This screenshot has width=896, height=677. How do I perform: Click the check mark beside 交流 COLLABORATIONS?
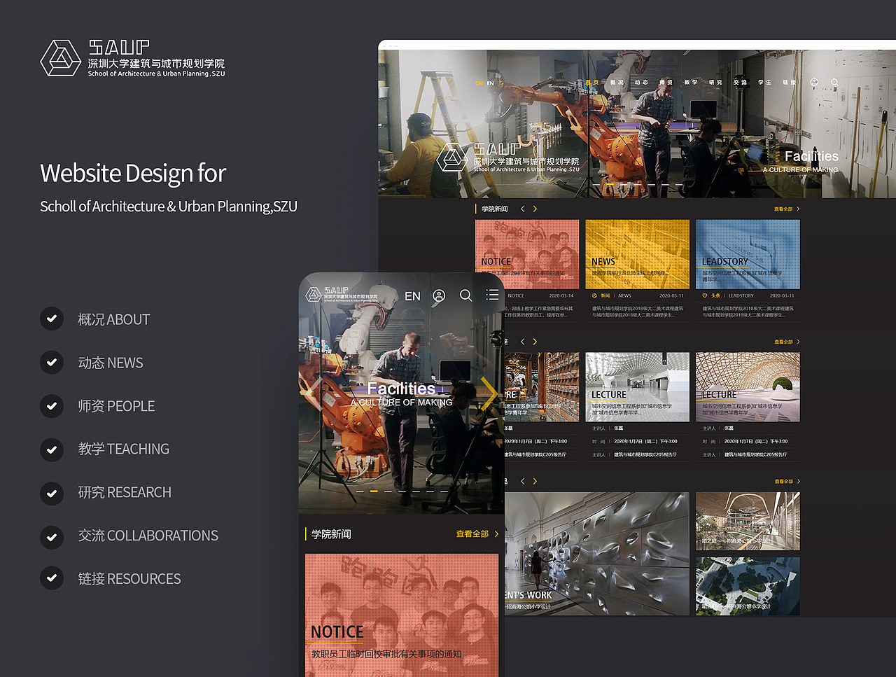[52, 536]
